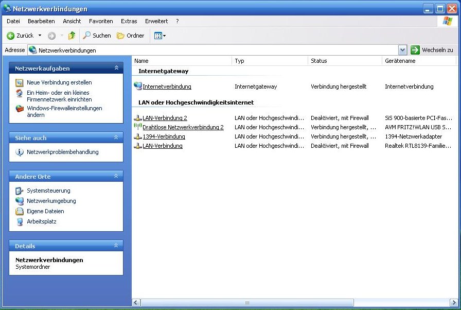Click the Wechseln zu button text
This screenshot has height=310, width=461.
tap(437, 50)
